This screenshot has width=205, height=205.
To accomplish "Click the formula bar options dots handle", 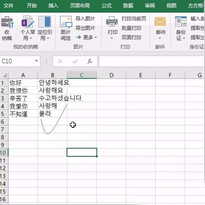I will click(46, 61).
